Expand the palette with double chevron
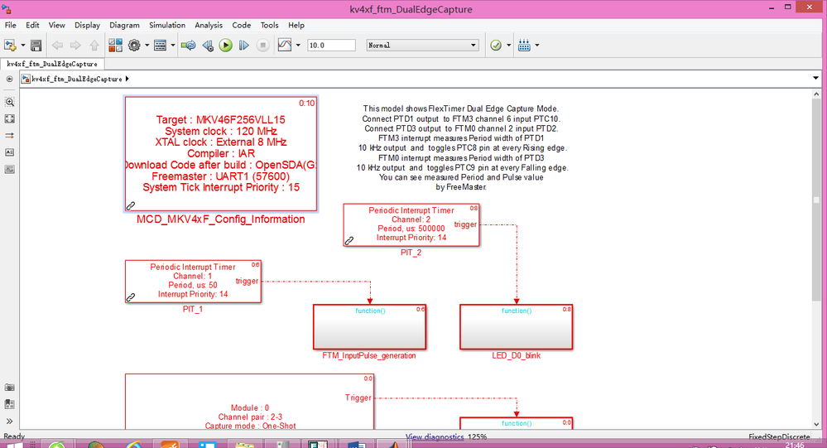 point(9,422)
